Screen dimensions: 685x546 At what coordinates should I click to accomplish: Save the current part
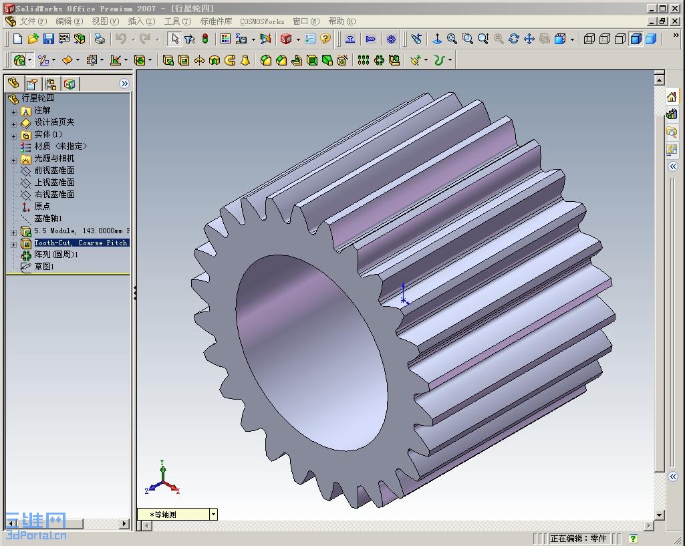pyautogui.click(x=48, y=39)
